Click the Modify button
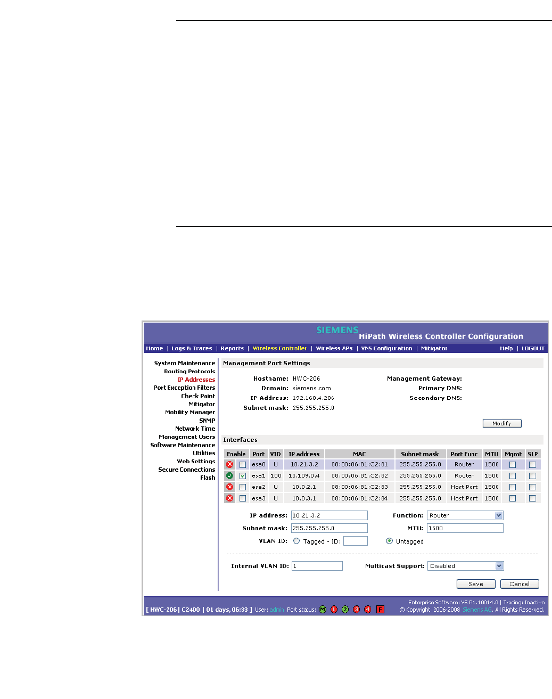 502,423
